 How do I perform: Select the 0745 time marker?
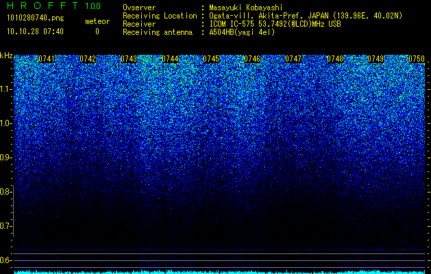pos(211,59)
